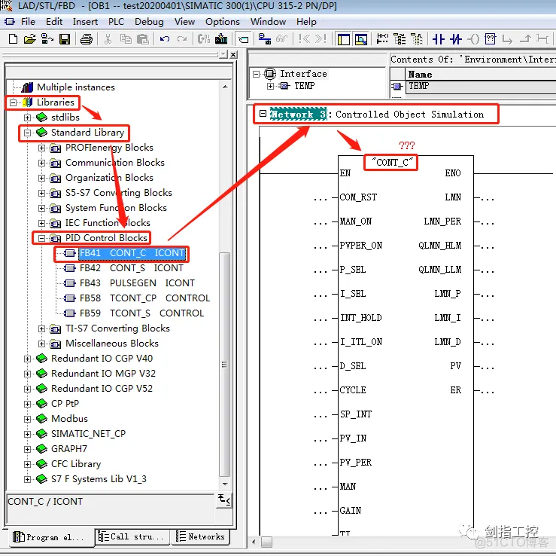Collapse the Standard Library node
Screen dimensions: 556x556
27,133
